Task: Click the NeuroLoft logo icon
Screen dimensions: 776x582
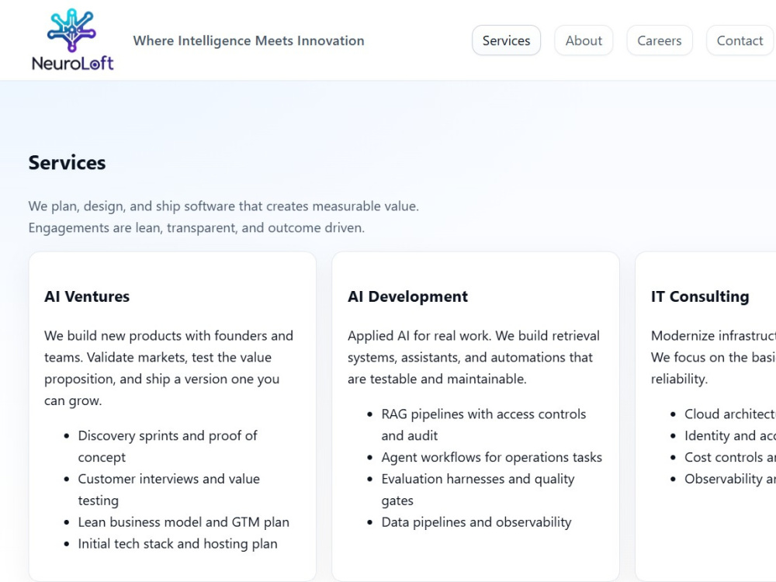Action: [x=71, y=29]
